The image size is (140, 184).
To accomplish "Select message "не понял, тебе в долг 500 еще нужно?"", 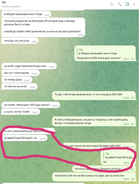I will pyautogui.click(x=31, y=105).
